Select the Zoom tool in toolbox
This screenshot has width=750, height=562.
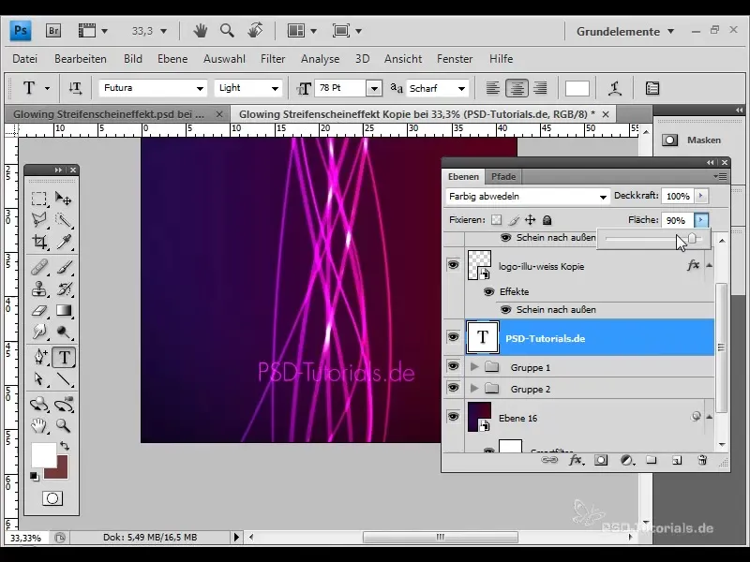click(63, 425)
